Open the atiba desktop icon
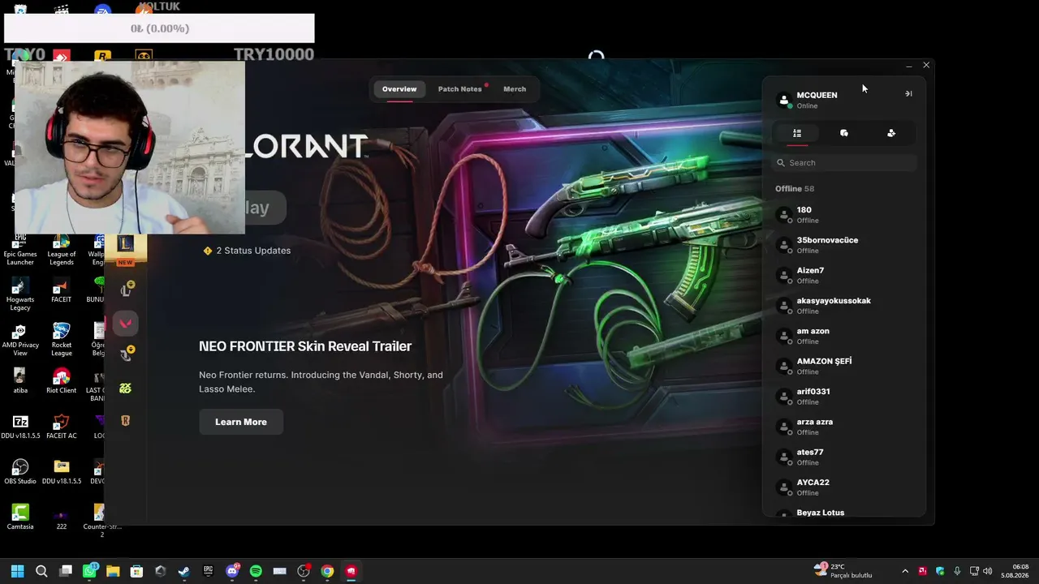 click(x=20, y=381)
